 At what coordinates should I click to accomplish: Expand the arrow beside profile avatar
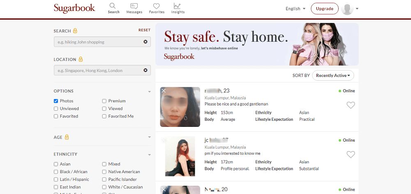357,9
